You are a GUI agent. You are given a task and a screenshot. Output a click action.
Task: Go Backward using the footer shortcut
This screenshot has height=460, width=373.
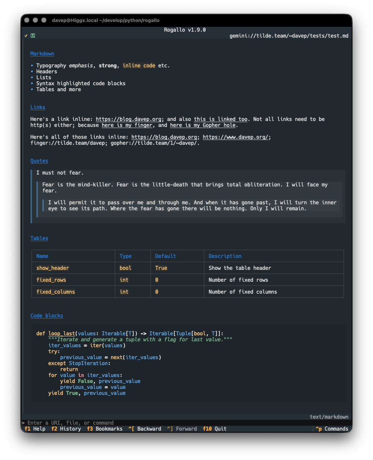click(145, 429)
